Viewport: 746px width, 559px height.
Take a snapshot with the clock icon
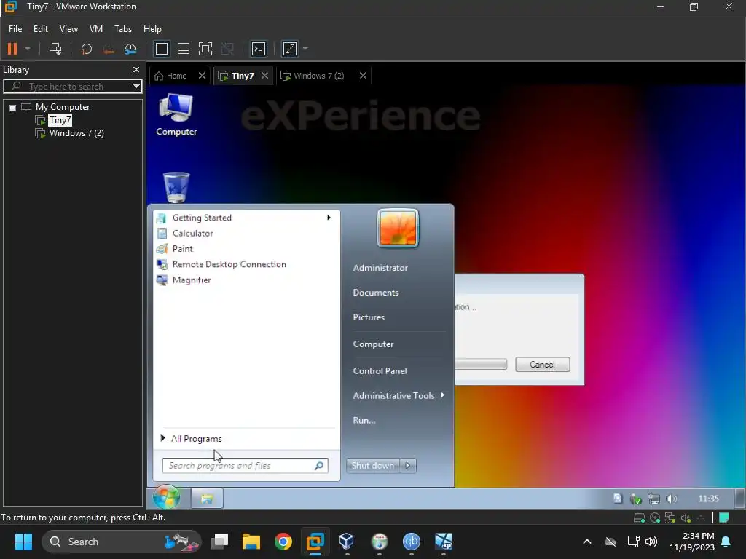click(86, 49)
